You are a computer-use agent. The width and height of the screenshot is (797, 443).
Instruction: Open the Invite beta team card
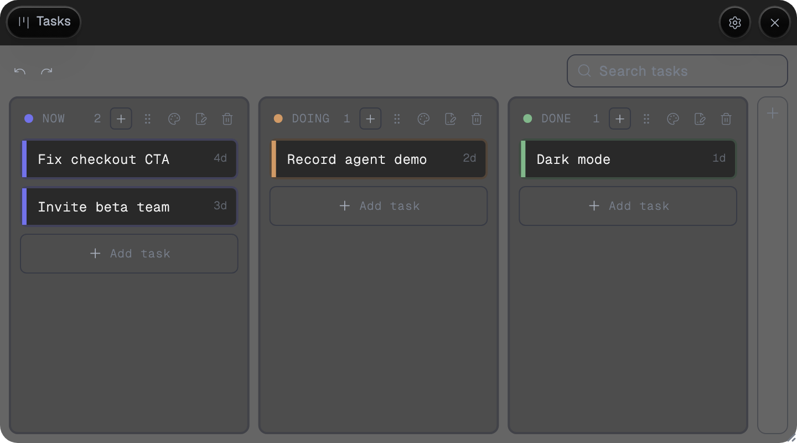pyautogui.click(x=130, y=207)
